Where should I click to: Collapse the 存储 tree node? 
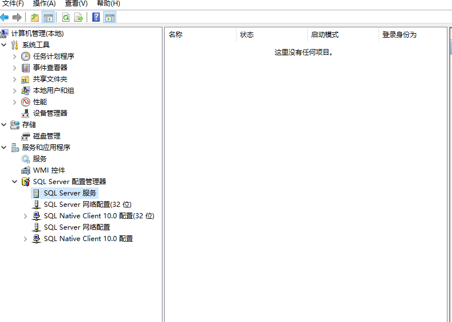coord(4,125)
